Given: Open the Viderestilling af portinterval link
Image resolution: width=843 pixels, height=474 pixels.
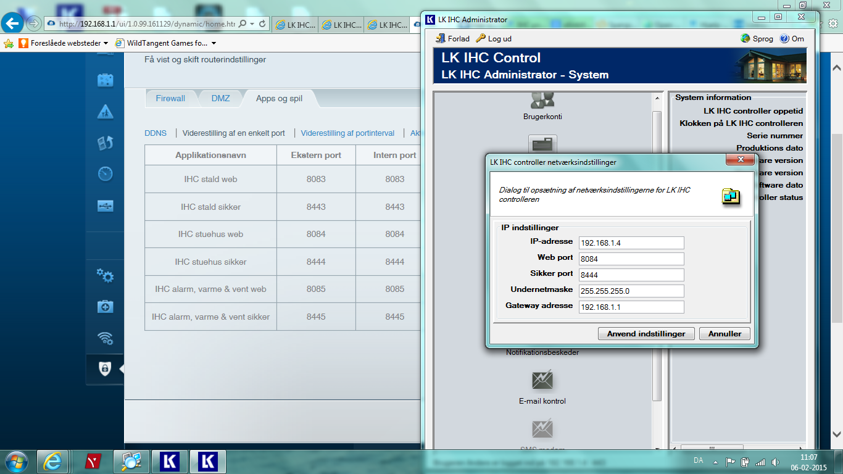Looking at the screenshot, I should (x=347, y=133).
